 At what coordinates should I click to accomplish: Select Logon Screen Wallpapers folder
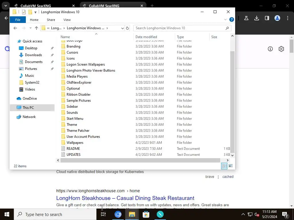pyautogui.click(x=86, y=64)
